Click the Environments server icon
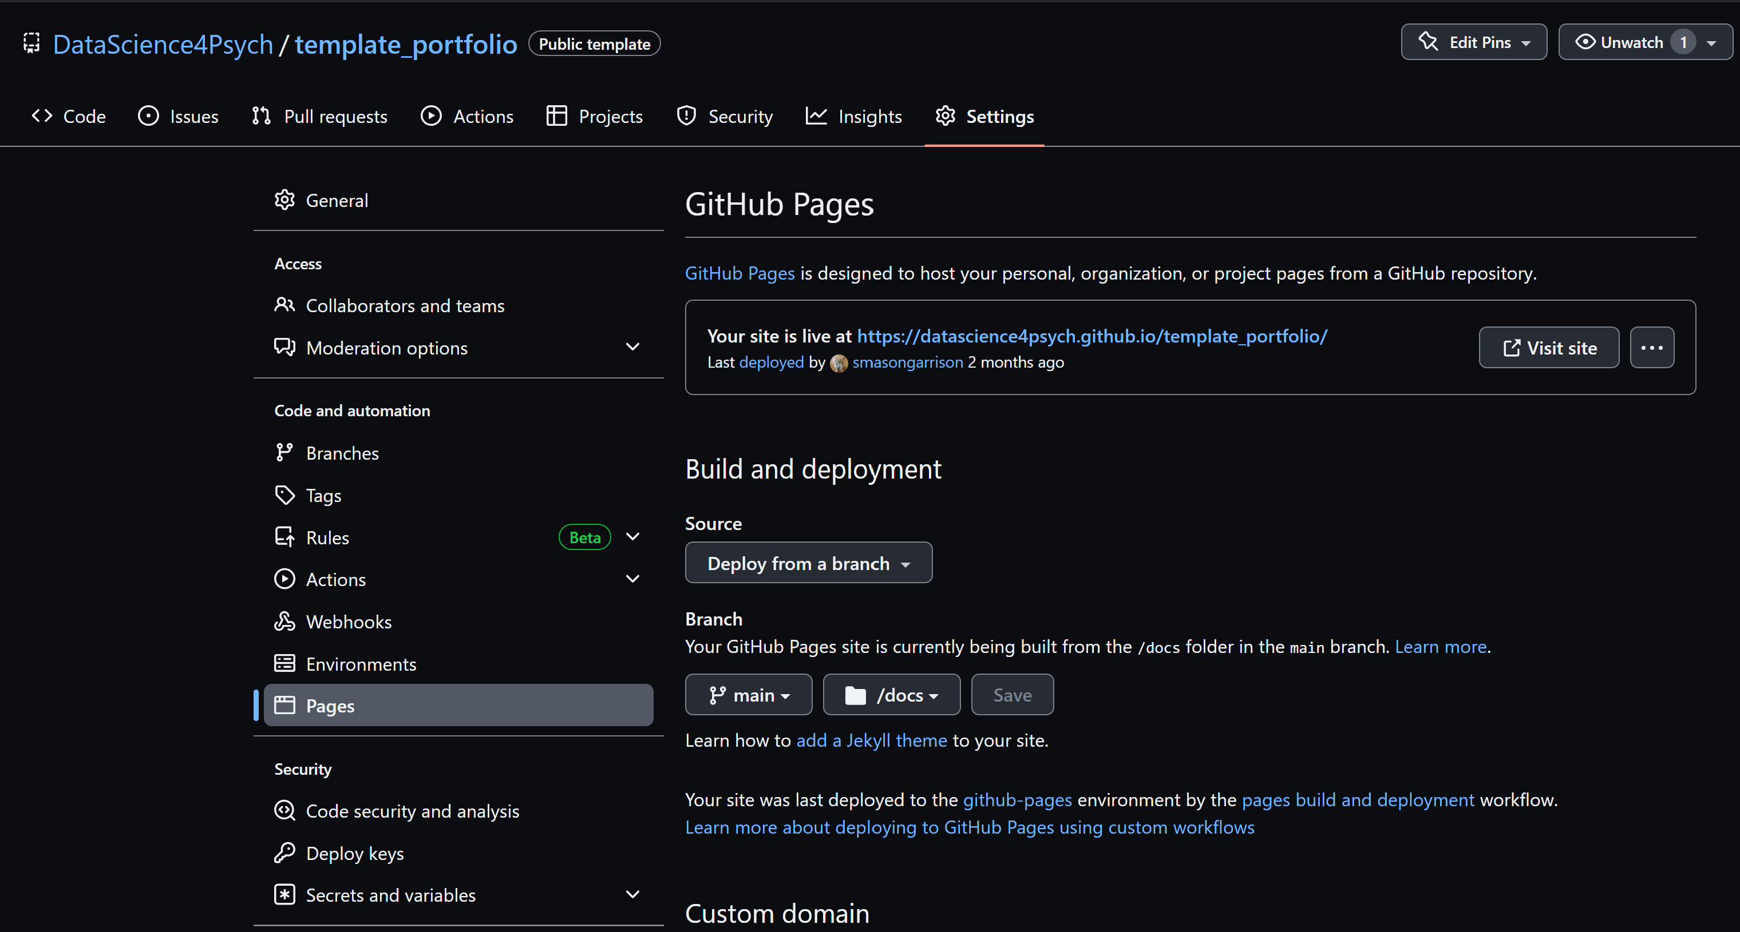This screenshot has width=1740, height=932. pos(284,663)
